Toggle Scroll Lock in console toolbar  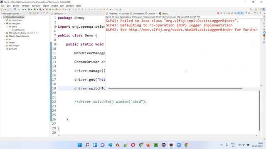pos(232,13)
